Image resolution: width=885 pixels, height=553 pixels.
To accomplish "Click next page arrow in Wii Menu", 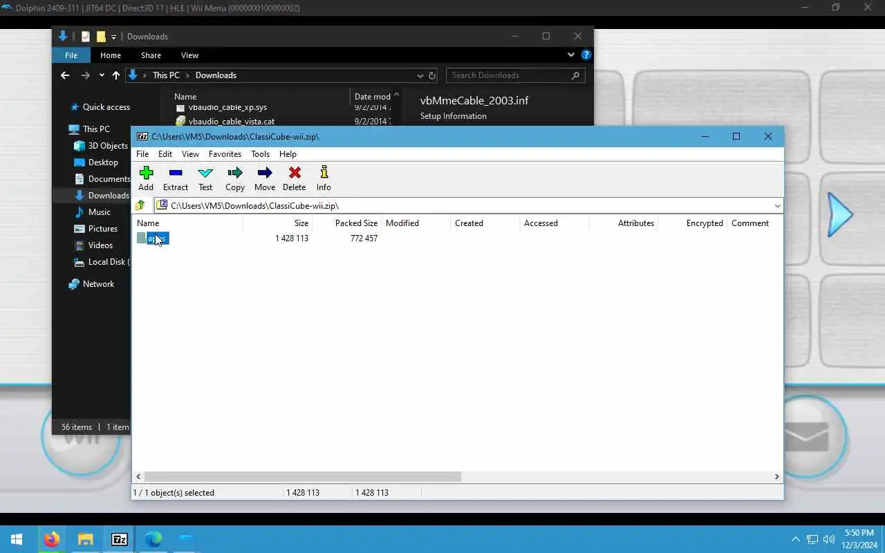I will point(840,214).
